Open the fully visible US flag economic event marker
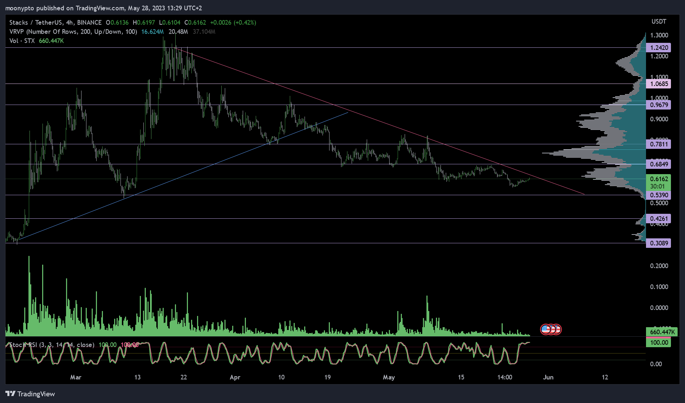 tap(546, 329)
